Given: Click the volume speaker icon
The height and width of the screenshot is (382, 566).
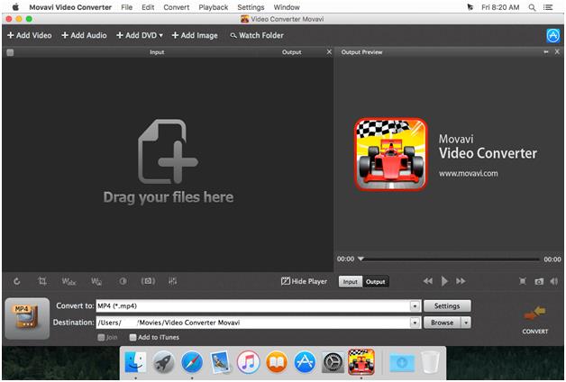Looking at the screenshot, I should tap(554, 281).
